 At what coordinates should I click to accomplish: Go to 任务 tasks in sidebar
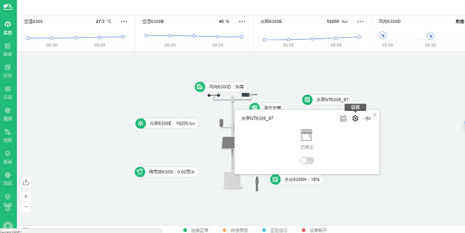7,71
